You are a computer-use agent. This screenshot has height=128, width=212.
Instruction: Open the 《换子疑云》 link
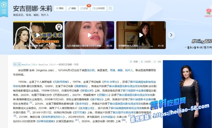click(x=97, y=99)
